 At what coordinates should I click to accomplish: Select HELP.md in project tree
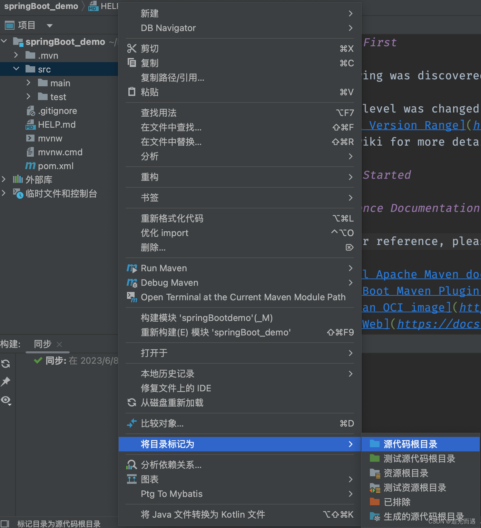point(57,125)
